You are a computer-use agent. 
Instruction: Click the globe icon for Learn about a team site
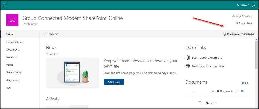pyautogui.click(x=188, y=58)
